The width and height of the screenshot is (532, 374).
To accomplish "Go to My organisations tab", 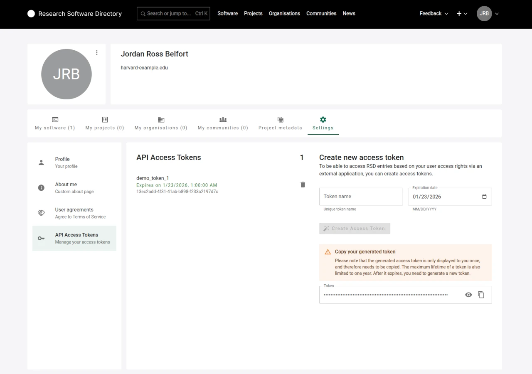I will (x=161, y=123).
